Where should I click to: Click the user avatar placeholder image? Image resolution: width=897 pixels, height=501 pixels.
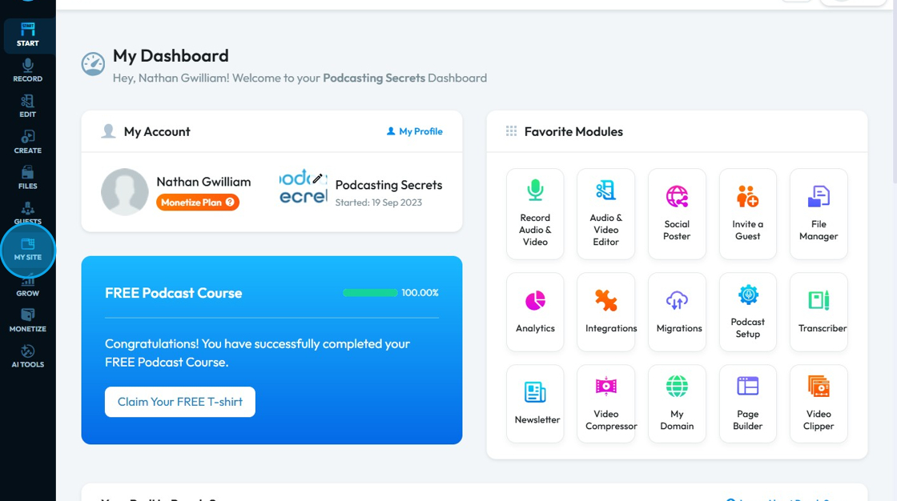[125, 192]
